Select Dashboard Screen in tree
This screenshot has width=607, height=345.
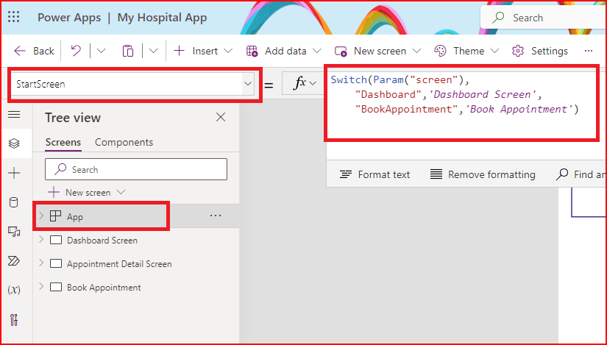(102, 241)
